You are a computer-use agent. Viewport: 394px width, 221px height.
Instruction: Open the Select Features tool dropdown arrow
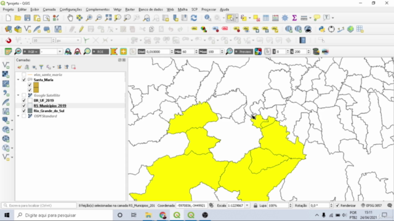click(236, 18)
